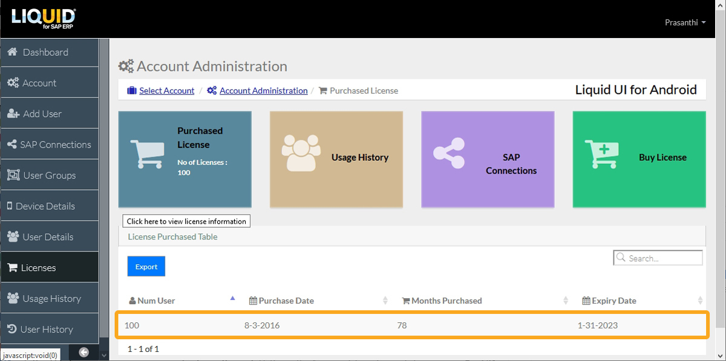
Task: Select the Add User icon in sidebar
Action: (x=13, y=114)
